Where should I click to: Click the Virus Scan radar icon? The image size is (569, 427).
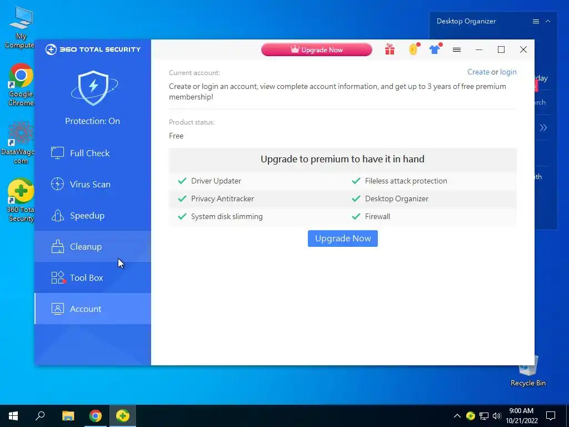coord(57,184)
